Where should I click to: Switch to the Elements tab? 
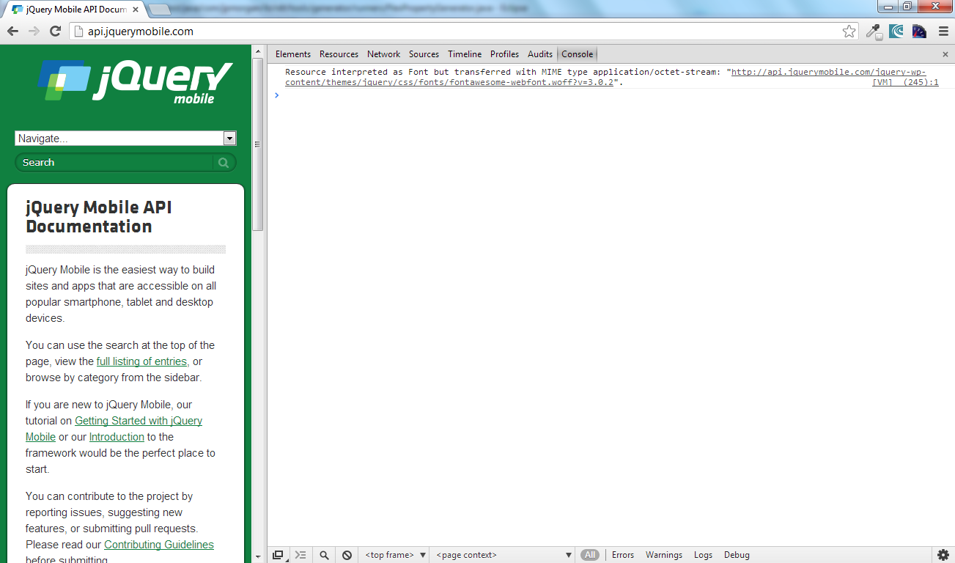[292, 54]
